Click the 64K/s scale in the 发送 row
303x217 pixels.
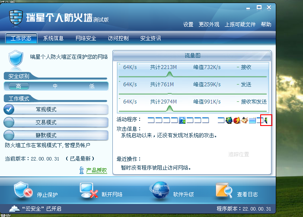click(x=130, y=84)
